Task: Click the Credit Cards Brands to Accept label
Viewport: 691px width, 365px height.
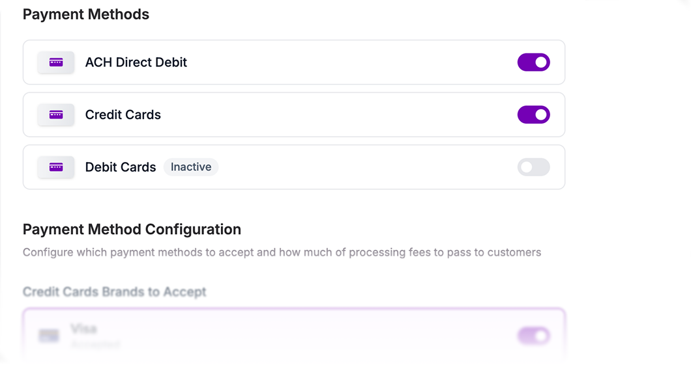Action: click(x=115, y=291)
